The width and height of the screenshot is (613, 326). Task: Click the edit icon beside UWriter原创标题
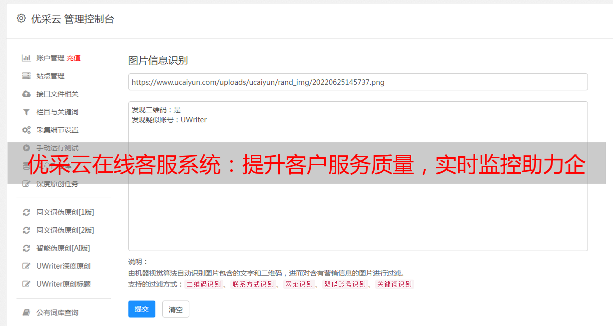(26, 284)
